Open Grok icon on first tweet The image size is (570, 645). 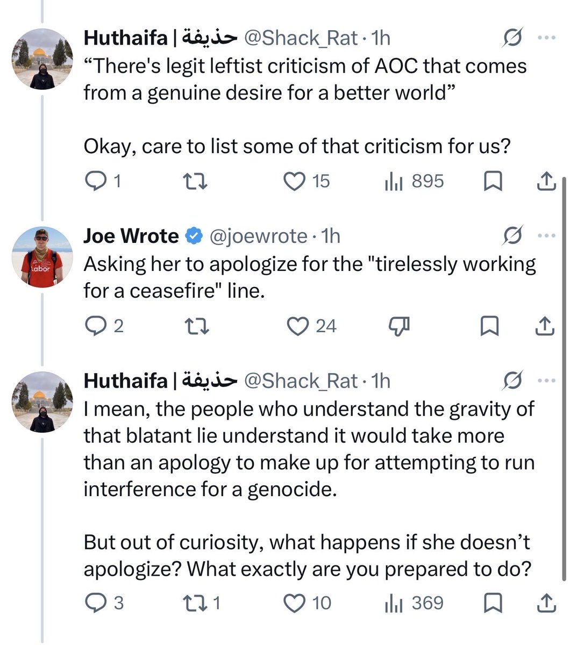(x=512, y=38)
